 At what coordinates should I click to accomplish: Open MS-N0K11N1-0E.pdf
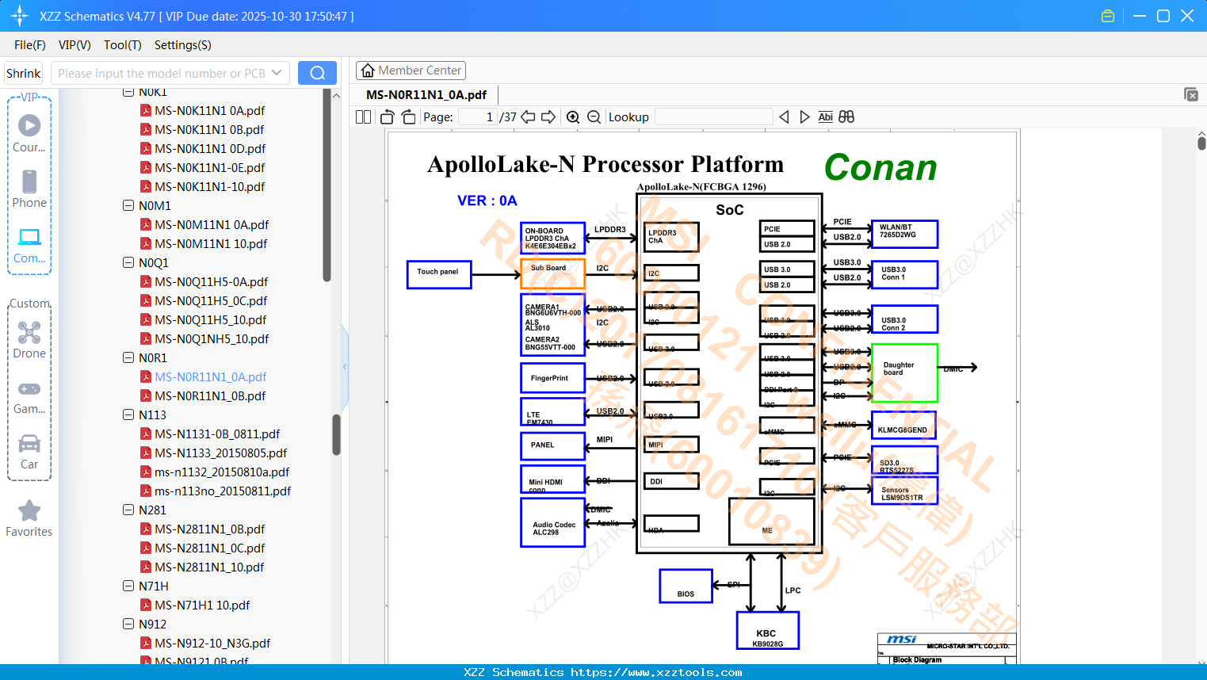[210, 167]
